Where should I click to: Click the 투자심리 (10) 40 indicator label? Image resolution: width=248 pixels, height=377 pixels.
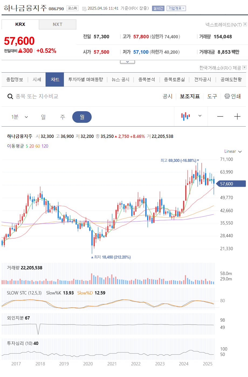click(23, 343)
